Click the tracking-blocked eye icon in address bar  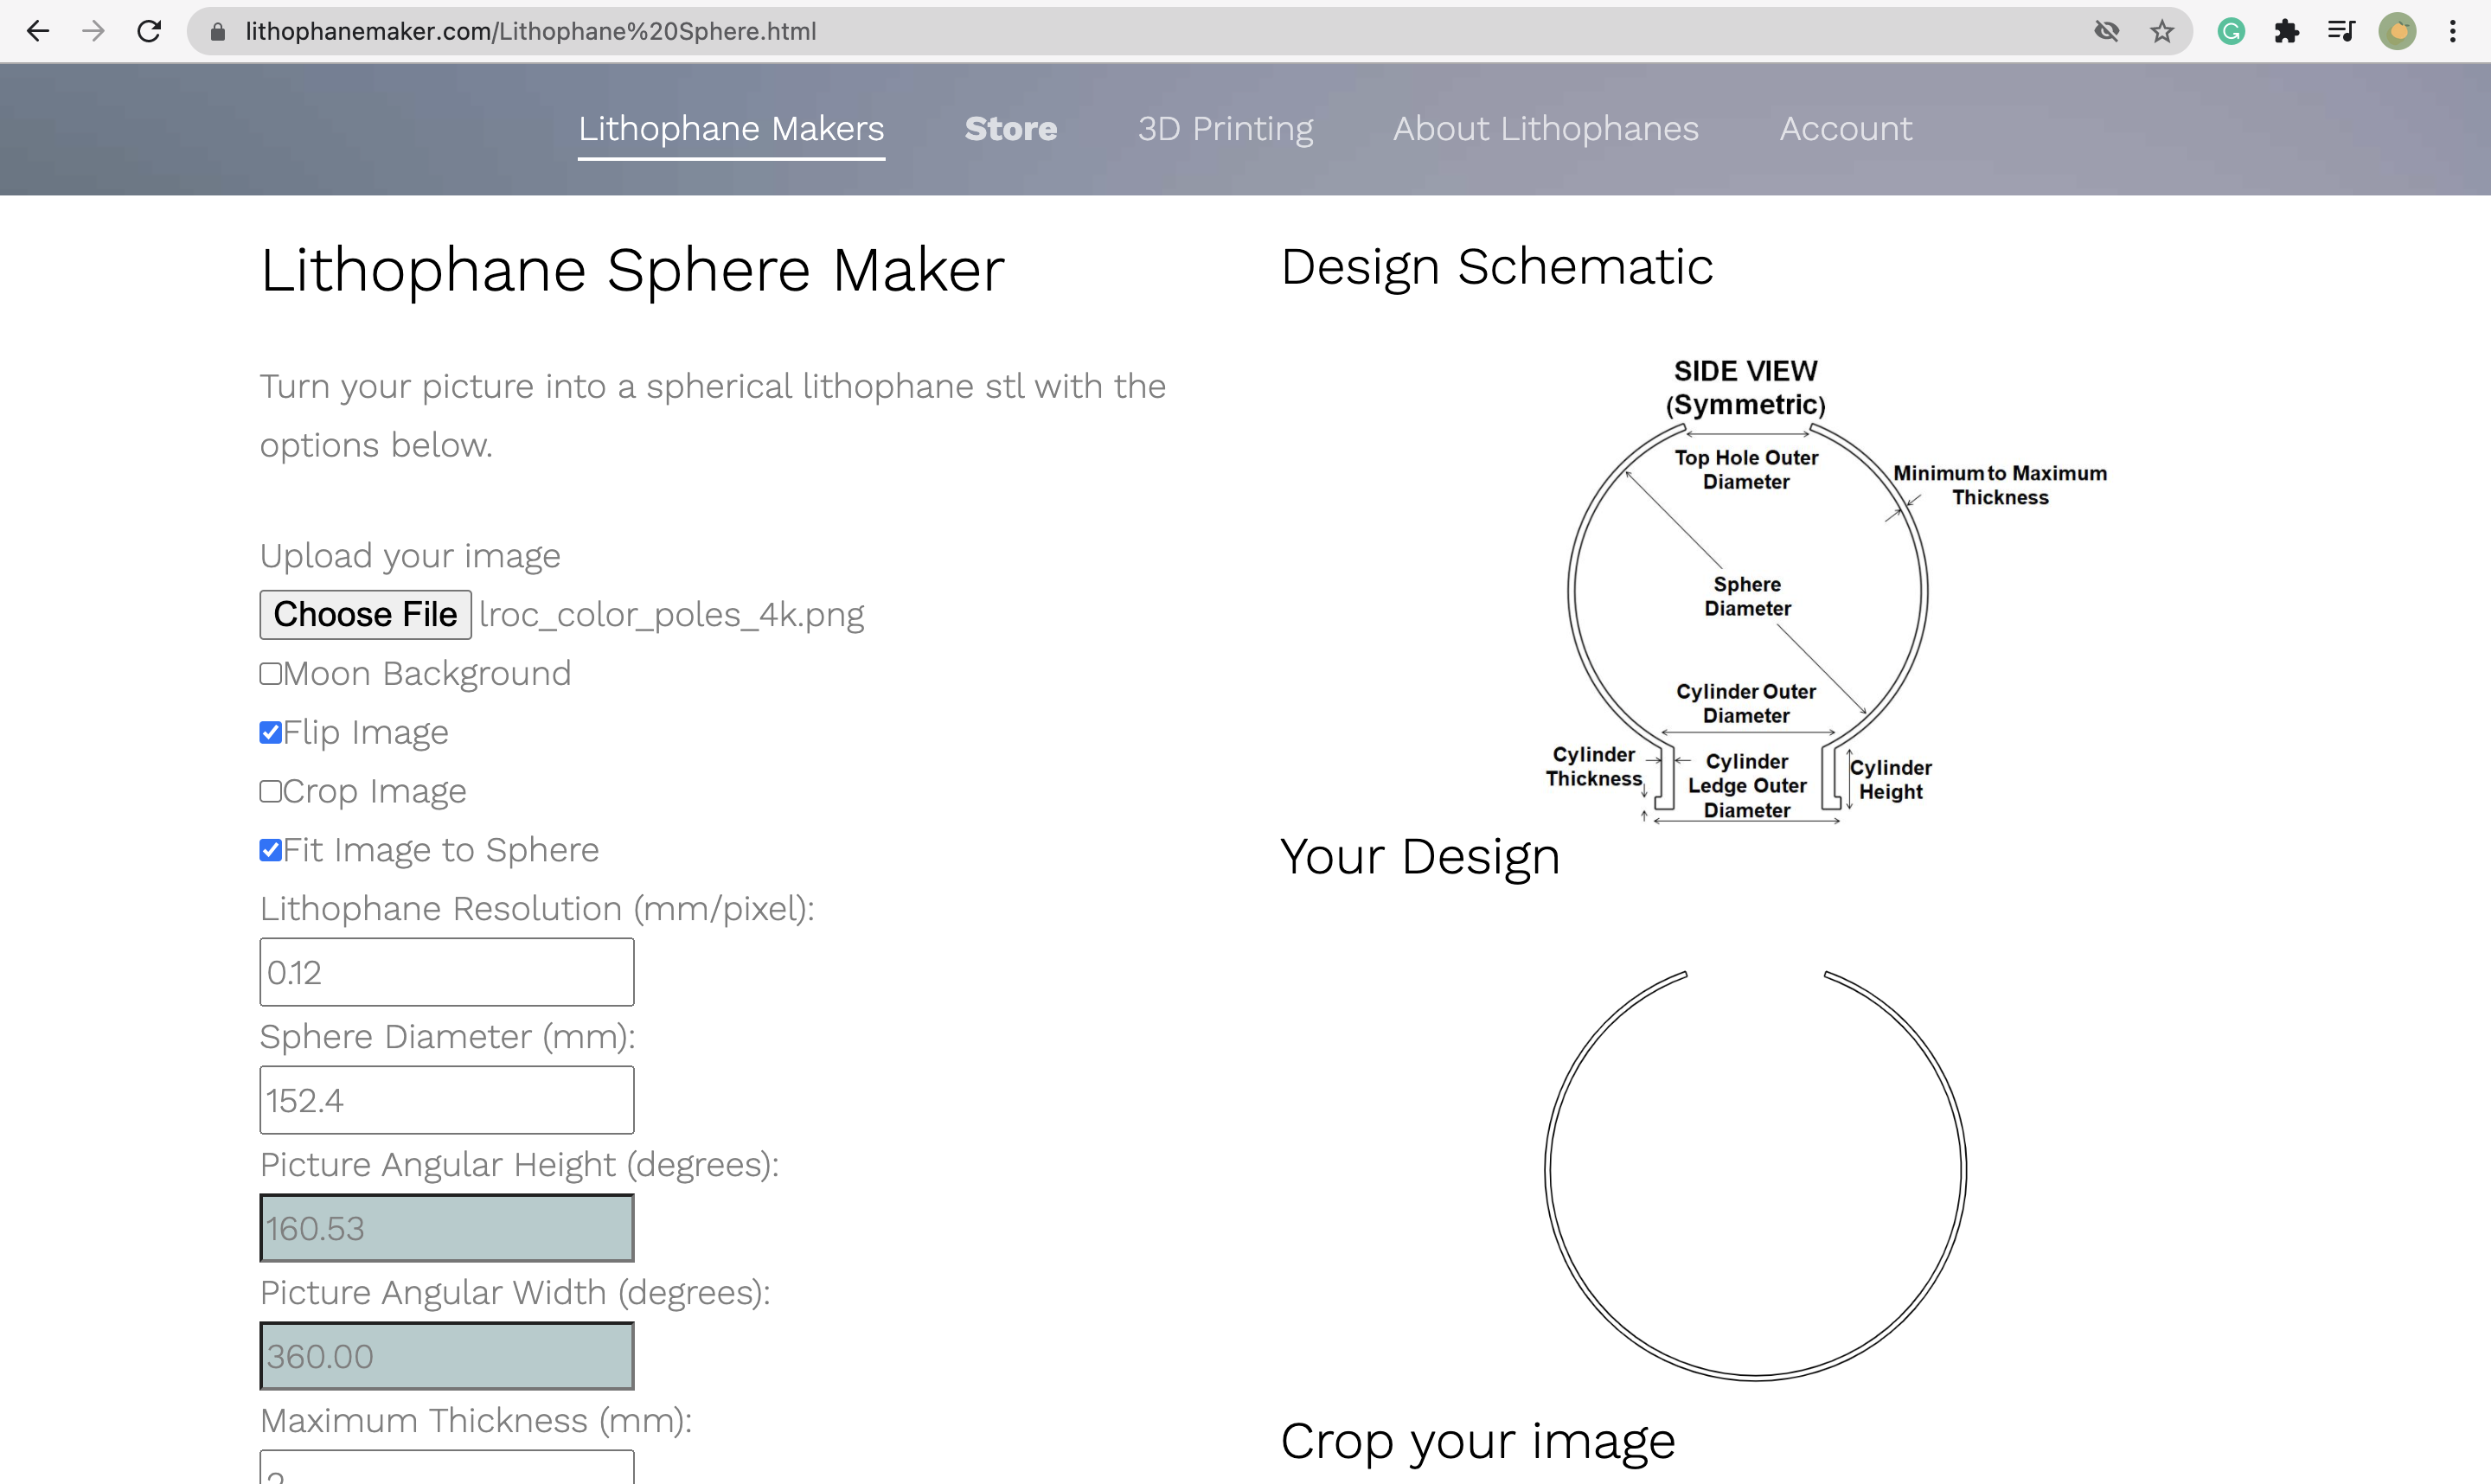click(x=2107, y=31)
